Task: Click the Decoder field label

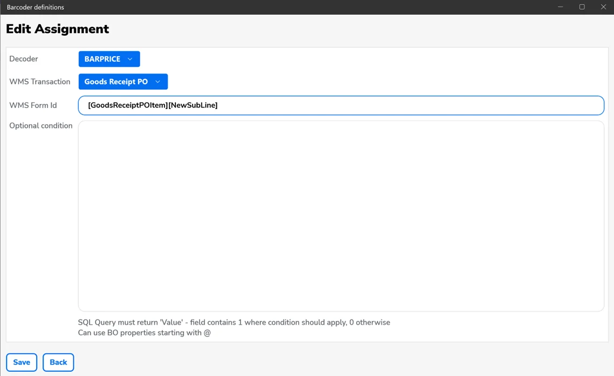Action: (x=24, y=59)
